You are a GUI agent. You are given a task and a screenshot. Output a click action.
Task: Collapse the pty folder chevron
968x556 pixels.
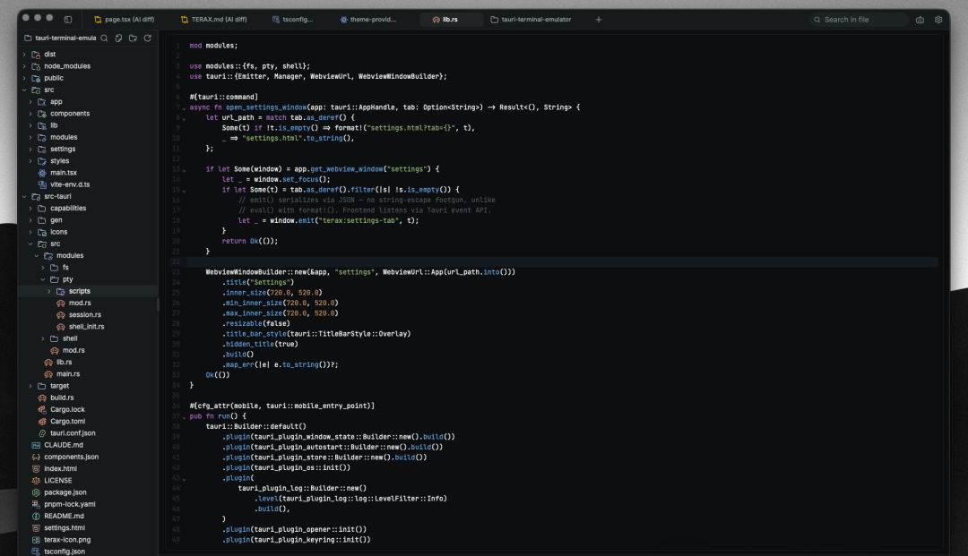43,279
